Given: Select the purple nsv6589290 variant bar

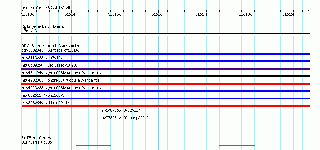Looking at the screenshot, I should 165,69.
